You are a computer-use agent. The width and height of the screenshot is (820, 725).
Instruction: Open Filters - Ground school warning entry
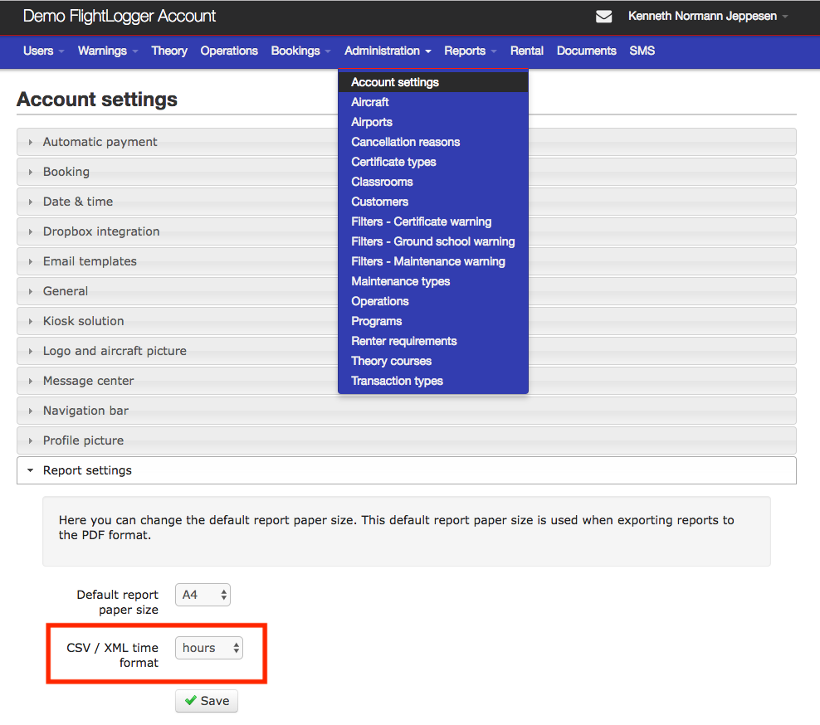point(433,241)
